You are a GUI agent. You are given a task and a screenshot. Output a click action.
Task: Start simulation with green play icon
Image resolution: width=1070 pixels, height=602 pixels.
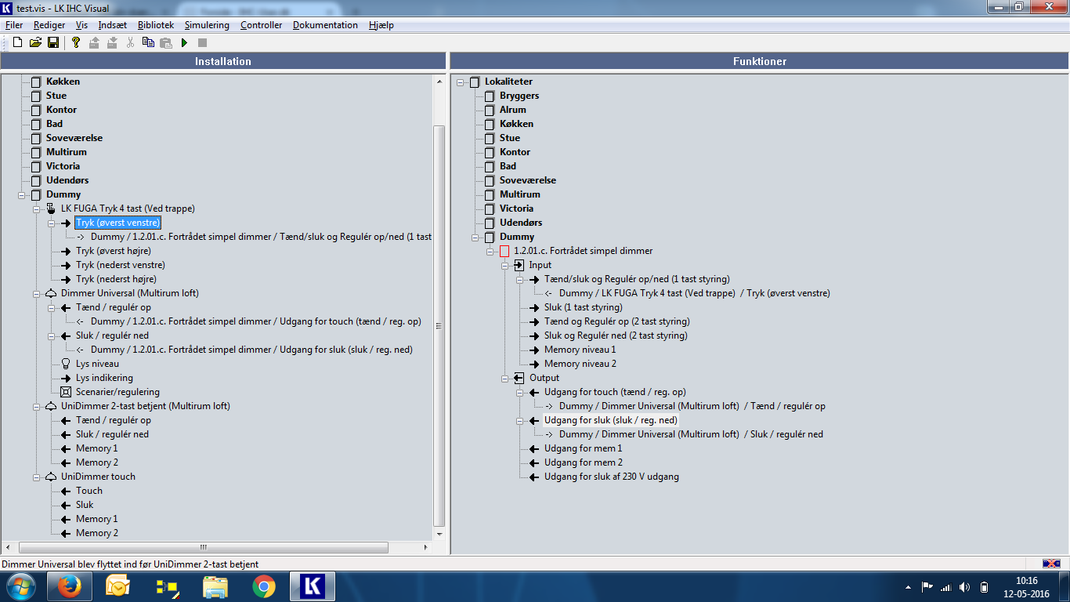[185, 42]
